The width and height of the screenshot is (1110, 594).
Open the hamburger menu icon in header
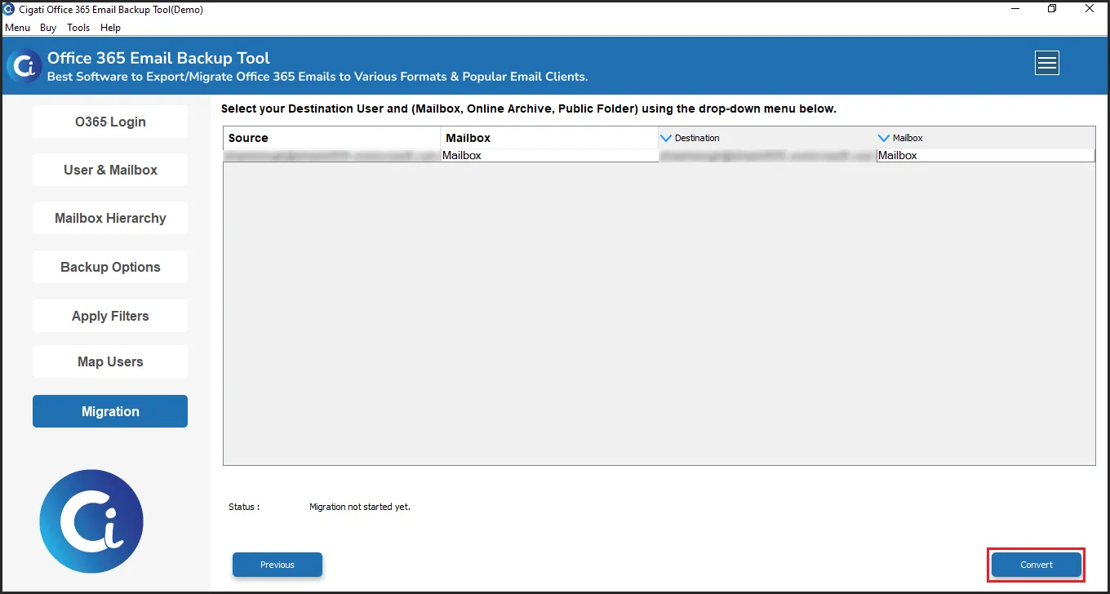point(1047,63)
